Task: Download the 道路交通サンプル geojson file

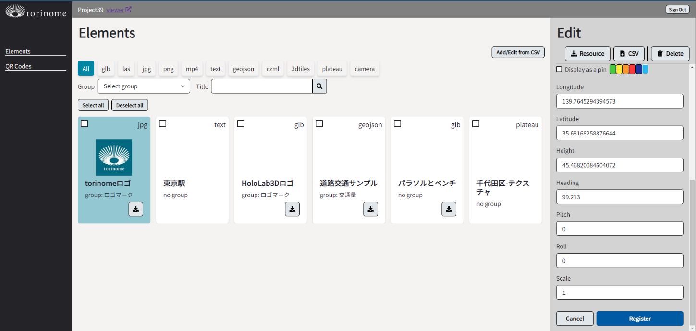Action: pyautogui.click(x=370, y=209)
